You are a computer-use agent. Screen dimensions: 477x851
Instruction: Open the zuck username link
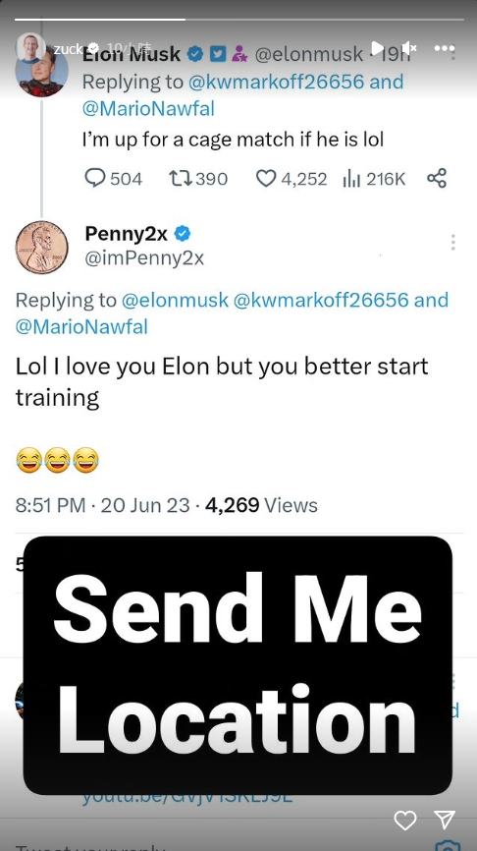(68, 49)
